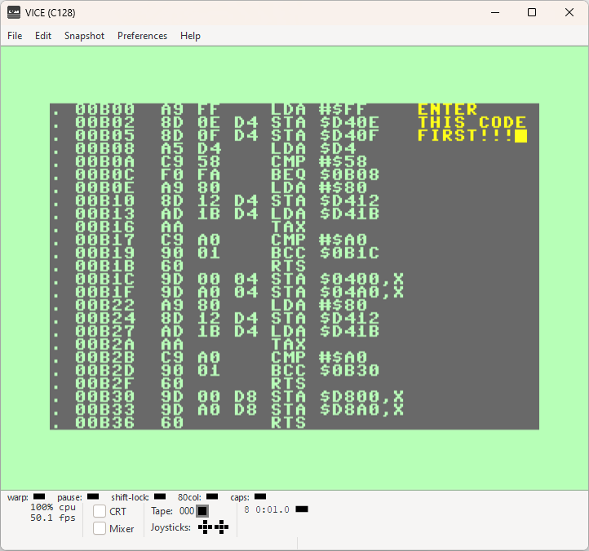Toggle the shift-lock indicator
This screenshot has height=551, width=589.
160,496
